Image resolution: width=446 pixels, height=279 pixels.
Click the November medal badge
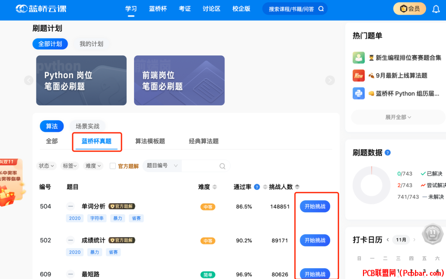click(x=432, y=234)
